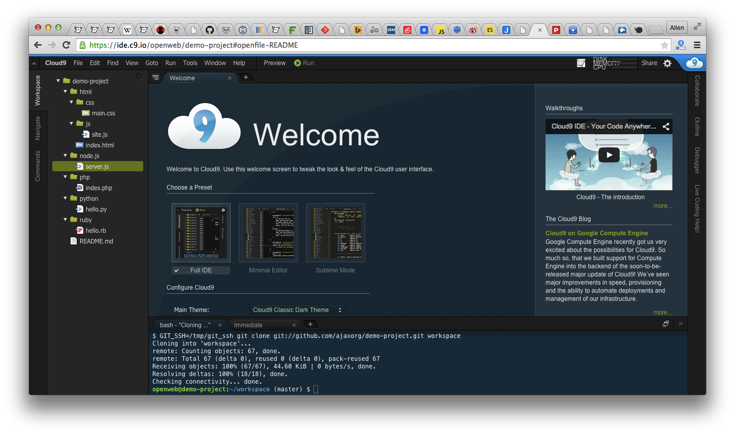Open Cloud9 on Google Compute Engine post
The width and height of the screenshot is (735, 435).
[x=596, y=233]
